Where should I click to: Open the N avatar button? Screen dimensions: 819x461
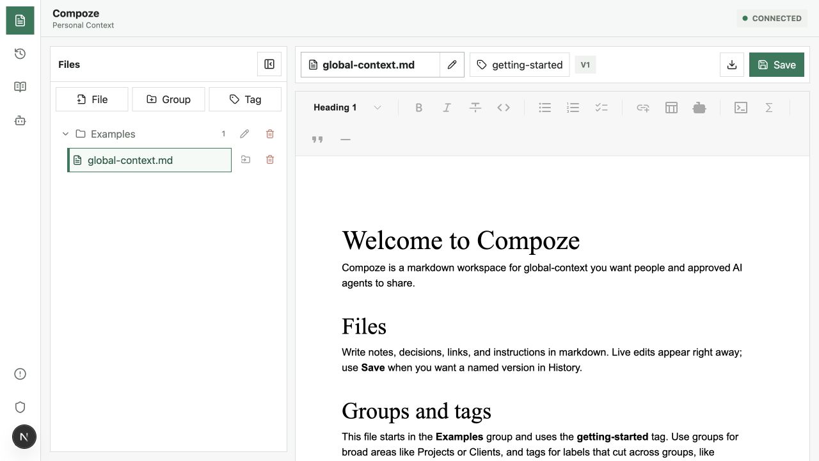pos(24,437)
